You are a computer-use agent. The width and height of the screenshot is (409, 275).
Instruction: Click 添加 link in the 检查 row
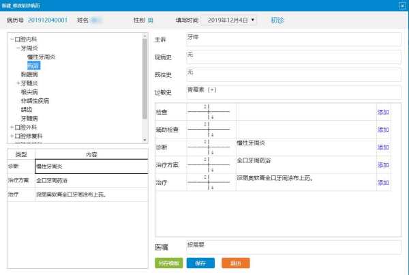tap(384, 111)
